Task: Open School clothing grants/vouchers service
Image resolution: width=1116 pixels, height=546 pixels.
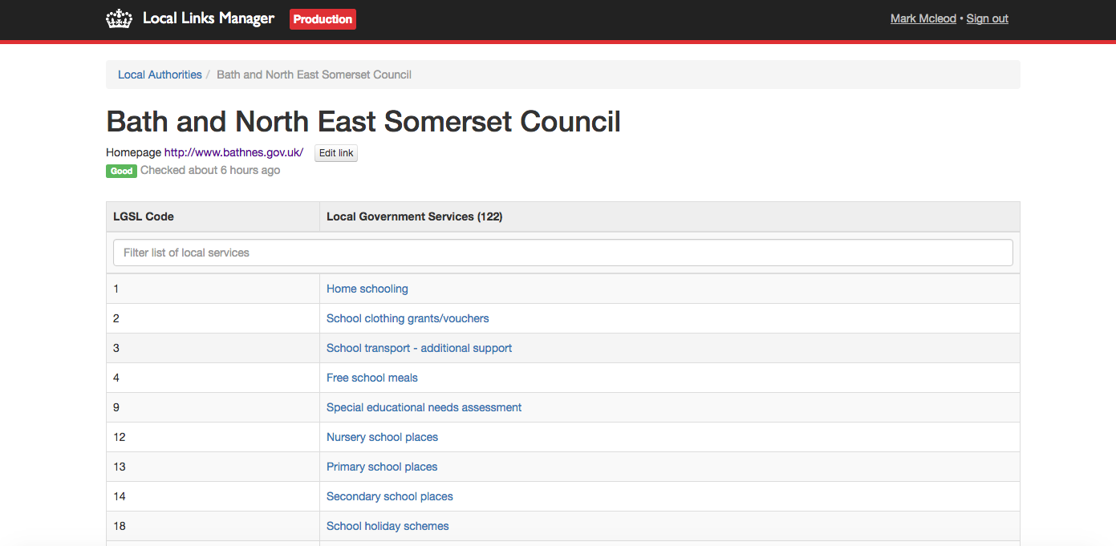Action: (x=408, y=318)
